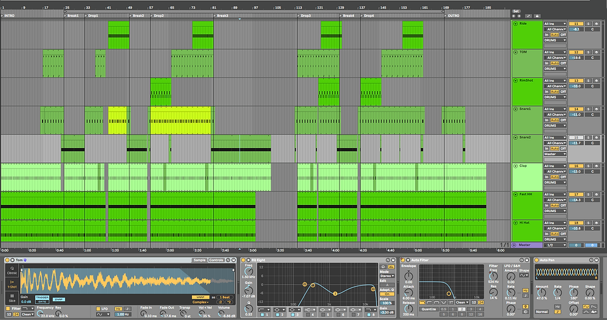Jump to next locator arrow
The width and height of the screenshot is (607, 320).
519,16
